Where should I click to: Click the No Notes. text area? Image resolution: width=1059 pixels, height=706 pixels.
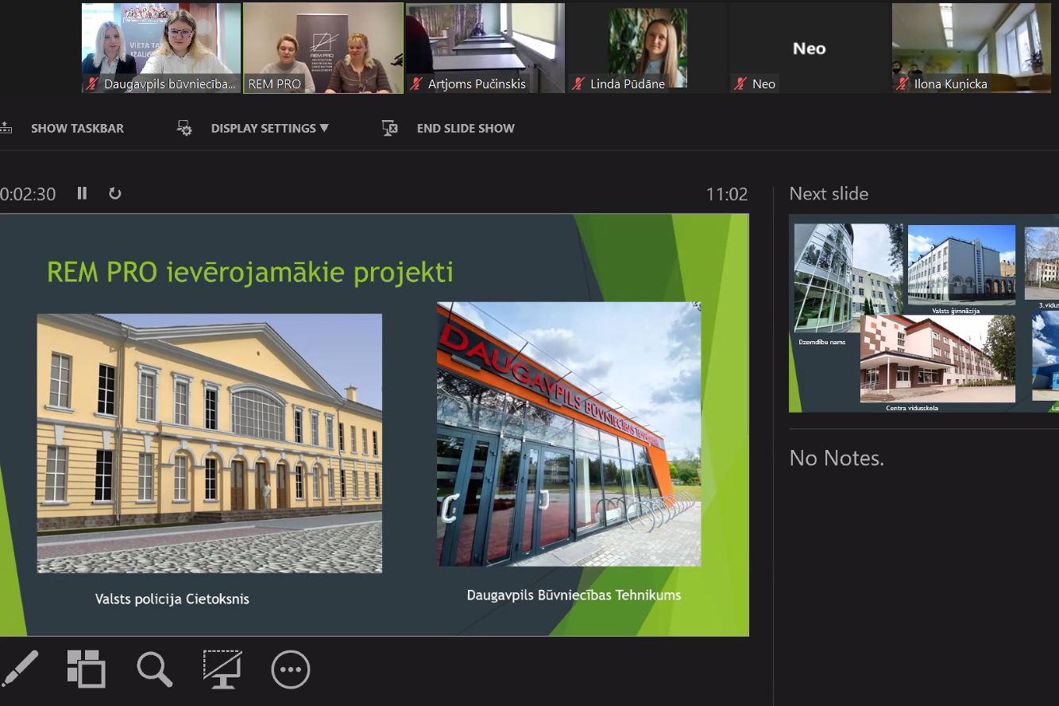(x=837, y=458)
